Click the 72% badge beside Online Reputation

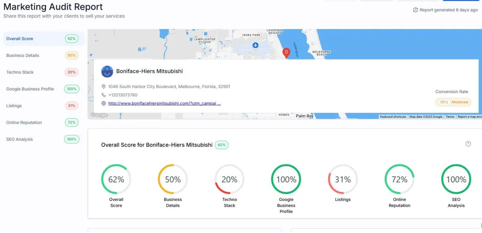coord(71,123)
